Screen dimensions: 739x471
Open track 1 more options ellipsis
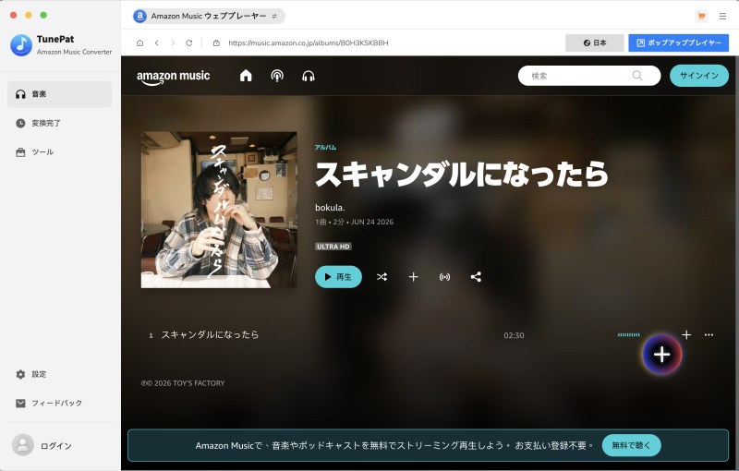pos(709,335)
